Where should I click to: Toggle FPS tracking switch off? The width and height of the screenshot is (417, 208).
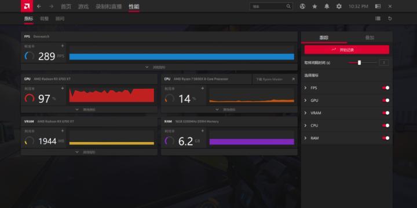386,88
